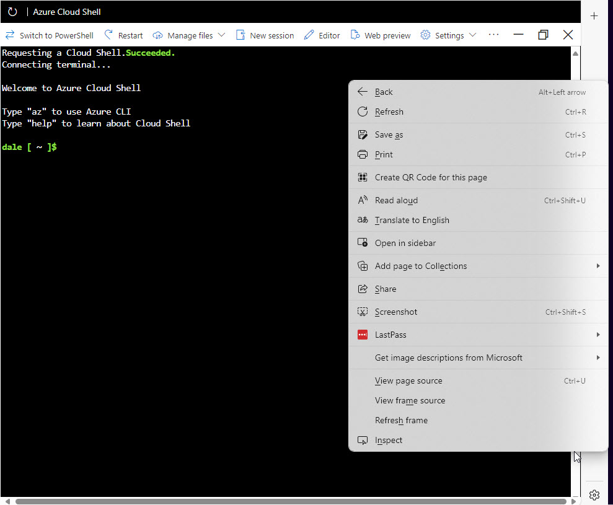Expand Get image descriptions submenu arrow

[x=598, y=358]
